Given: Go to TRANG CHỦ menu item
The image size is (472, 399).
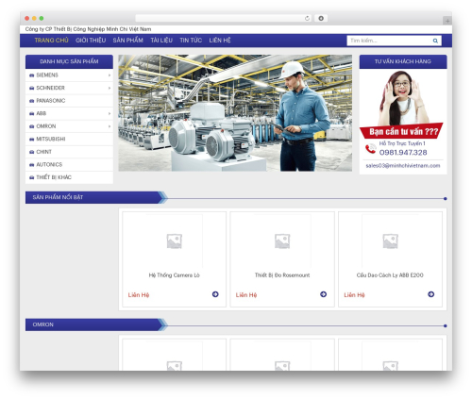Looking at the screenshot, I should click(x=51, y=41).
